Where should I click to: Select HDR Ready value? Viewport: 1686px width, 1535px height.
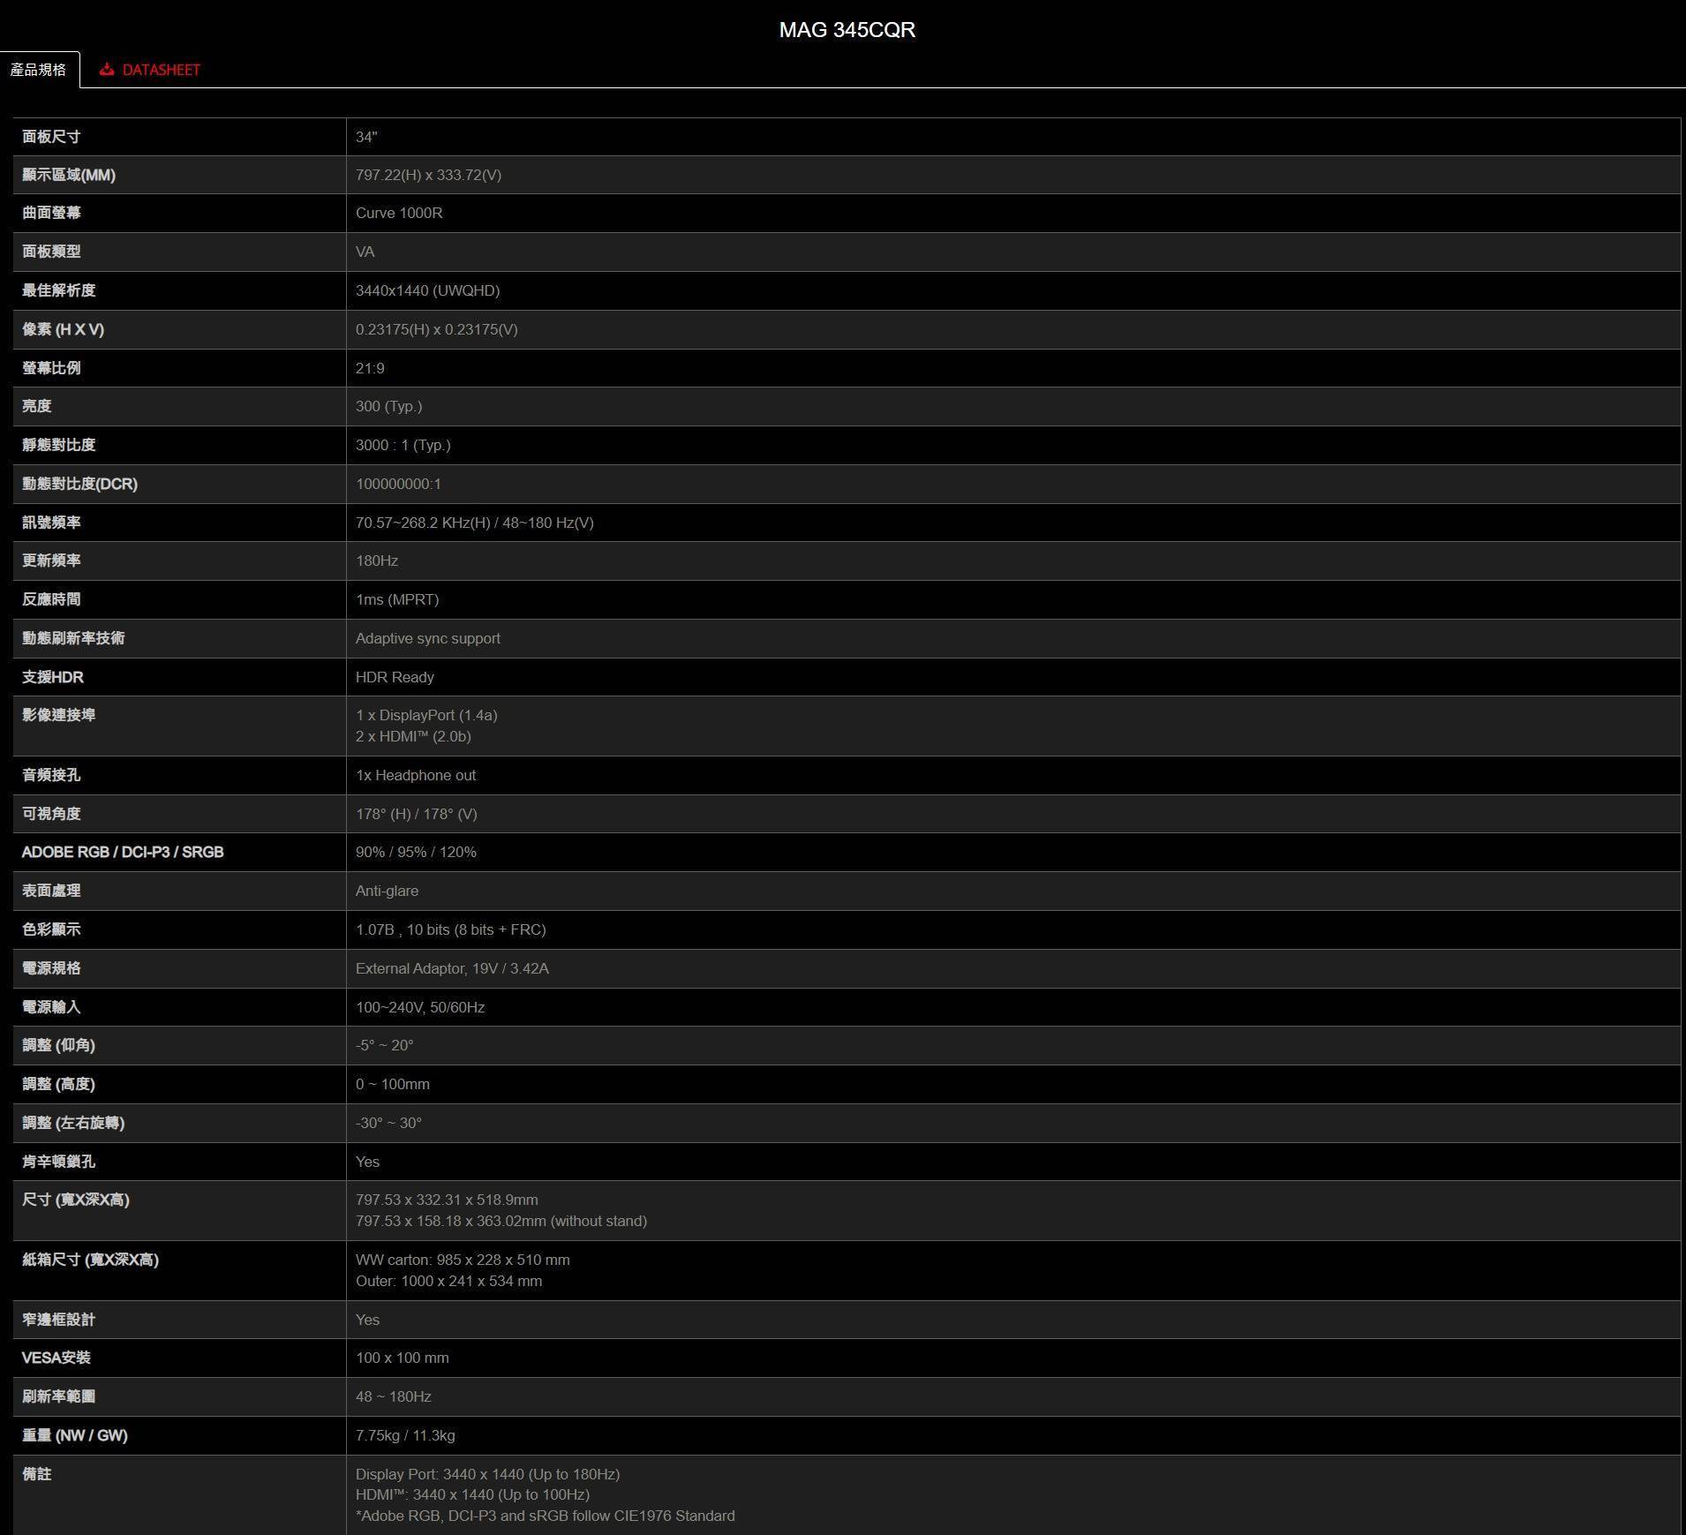click(395, 677)
